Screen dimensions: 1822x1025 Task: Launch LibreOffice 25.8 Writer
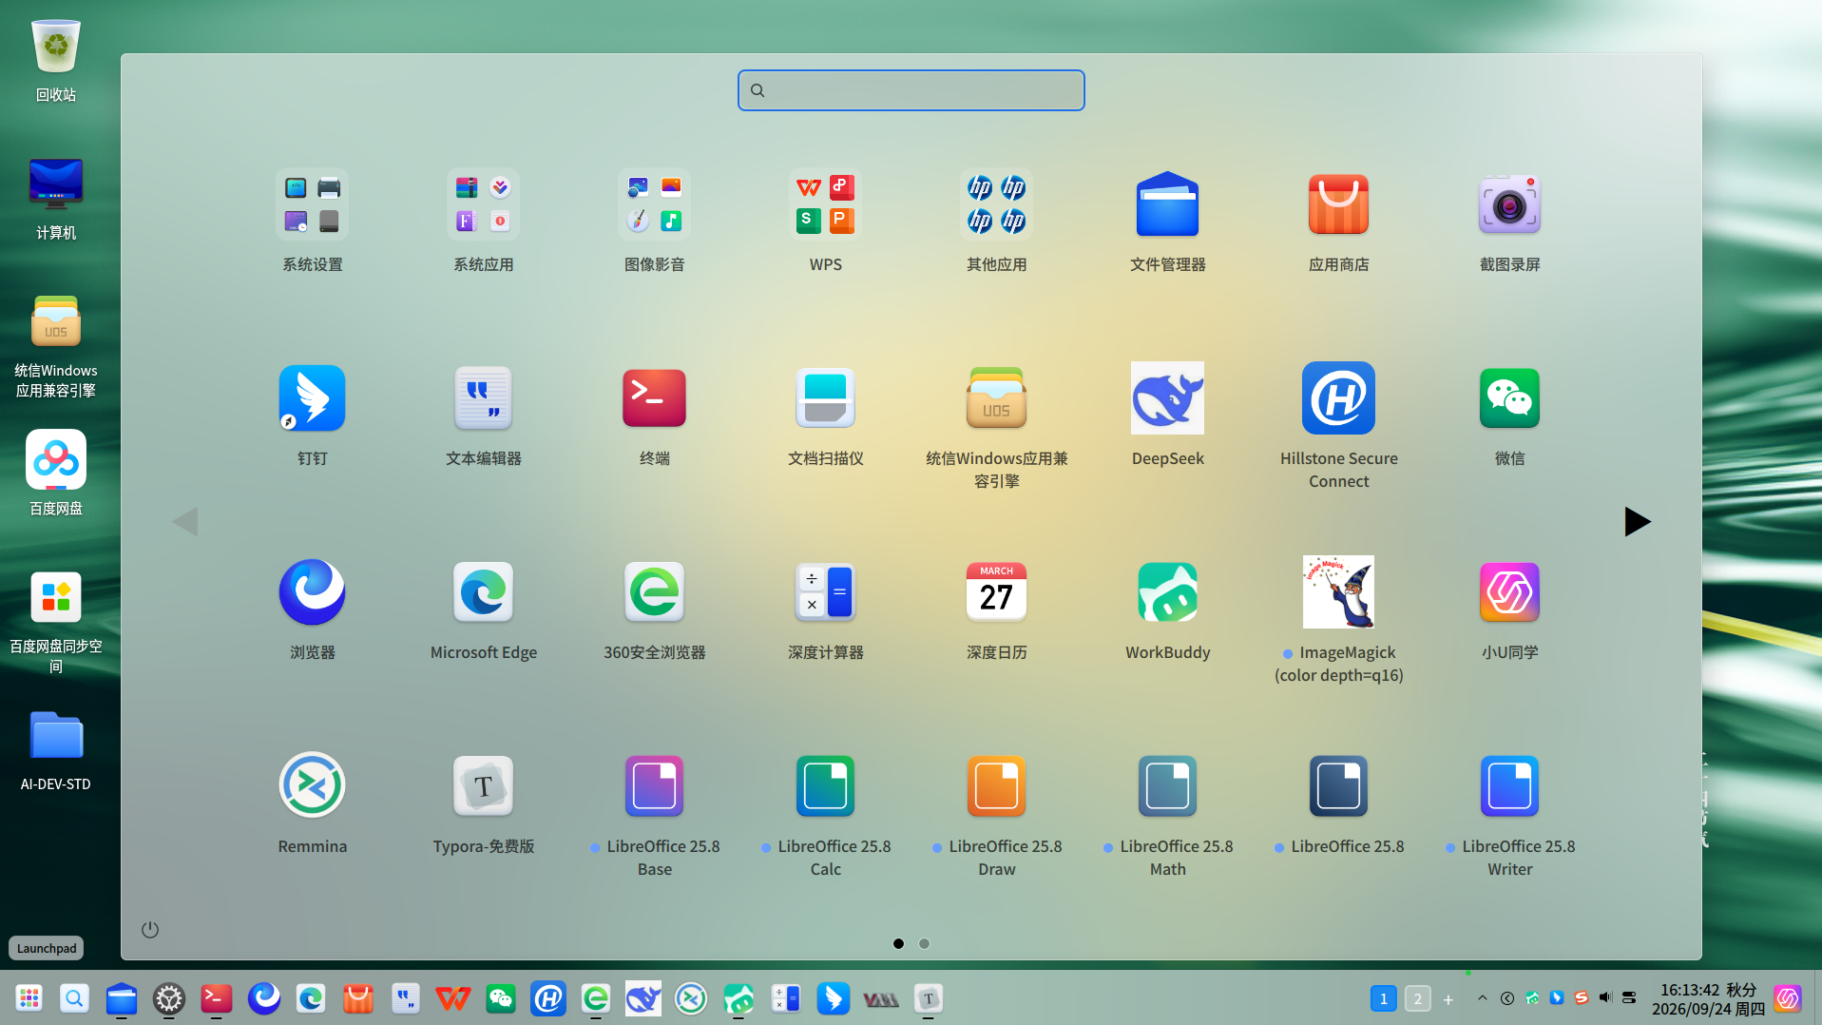[x=1509, y=785]
